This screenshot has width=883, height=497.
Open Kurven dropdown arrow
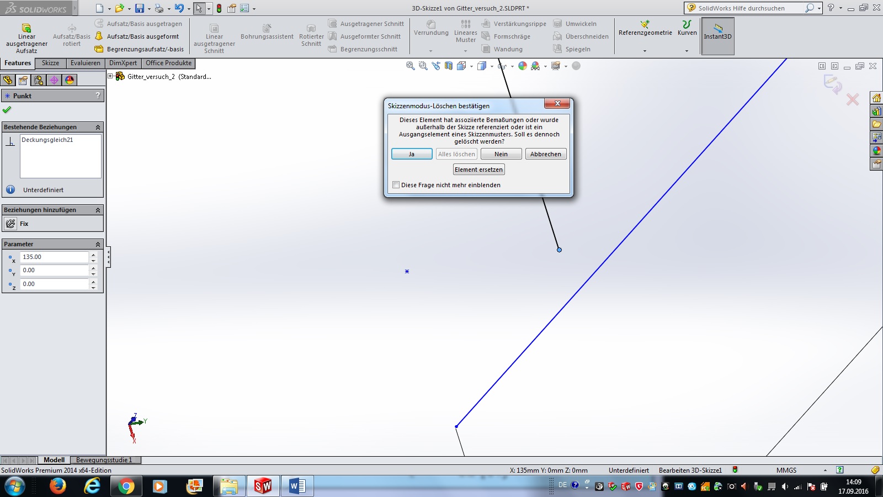(687, 51)
